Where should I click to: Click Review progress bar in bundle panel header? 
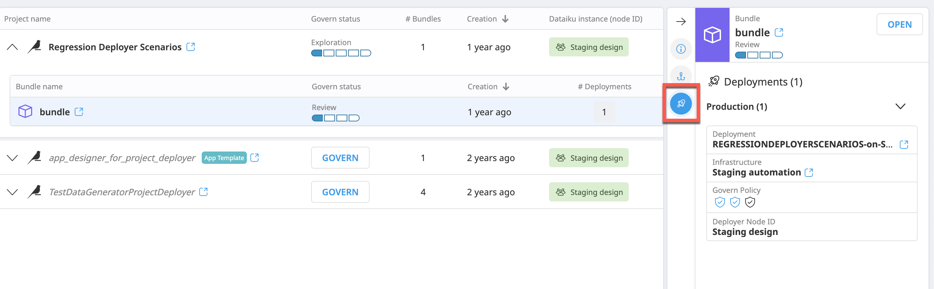759,55
